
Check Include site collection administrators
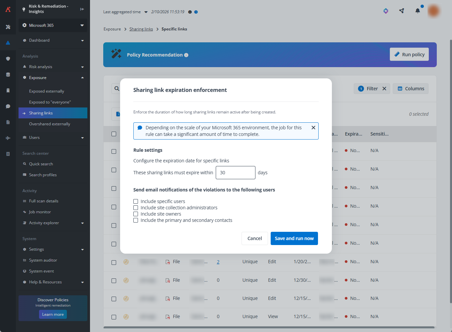136,208
